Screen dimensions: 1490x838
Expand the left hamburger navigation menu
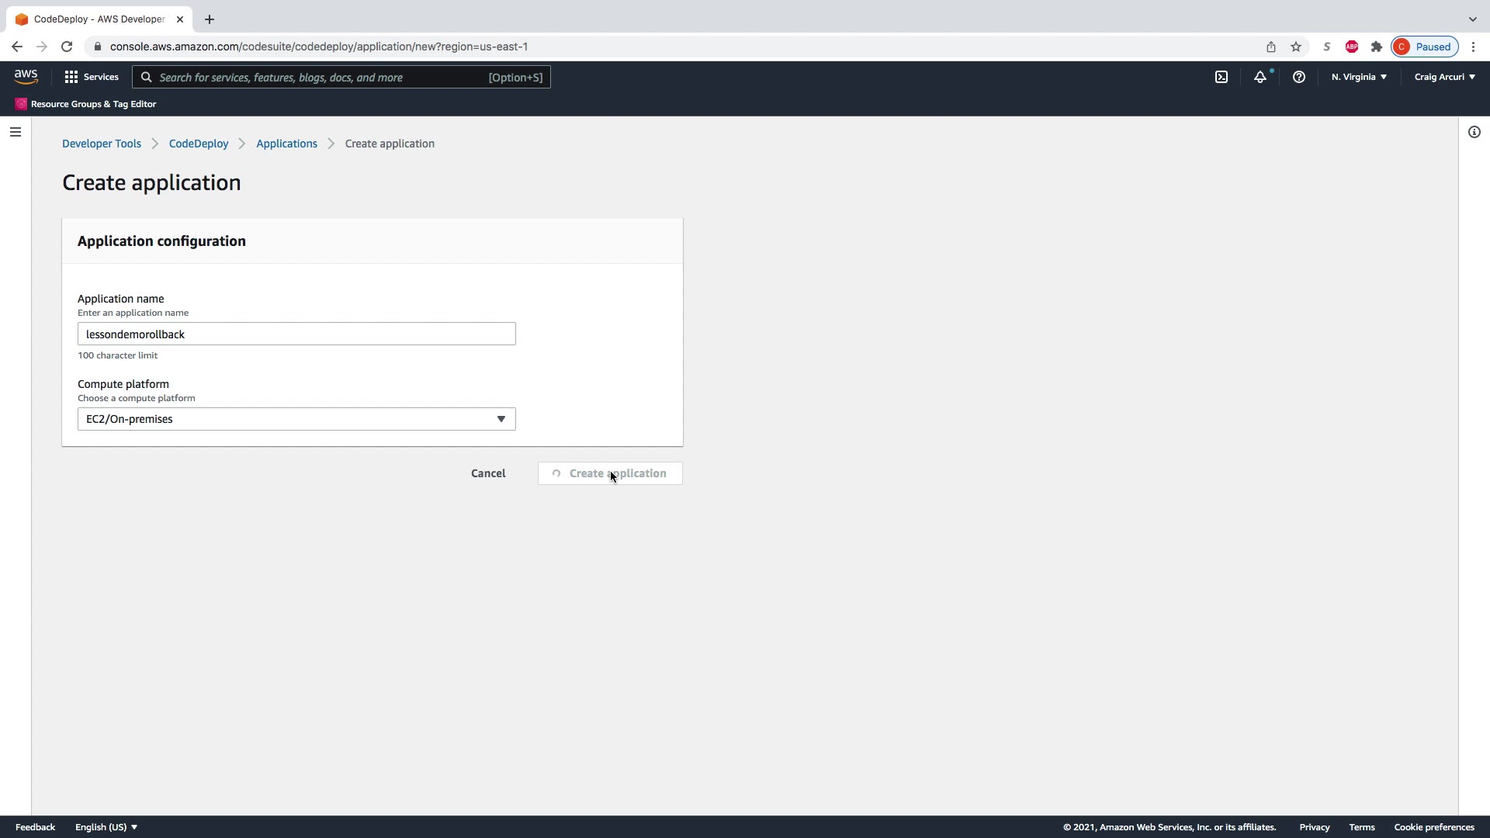(16, 132)
